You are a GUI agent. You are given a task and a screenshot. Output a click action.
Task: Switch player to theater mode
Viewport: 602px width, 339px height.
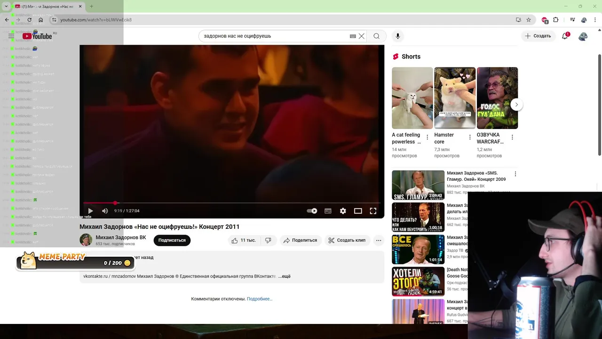tap(358, 211)
